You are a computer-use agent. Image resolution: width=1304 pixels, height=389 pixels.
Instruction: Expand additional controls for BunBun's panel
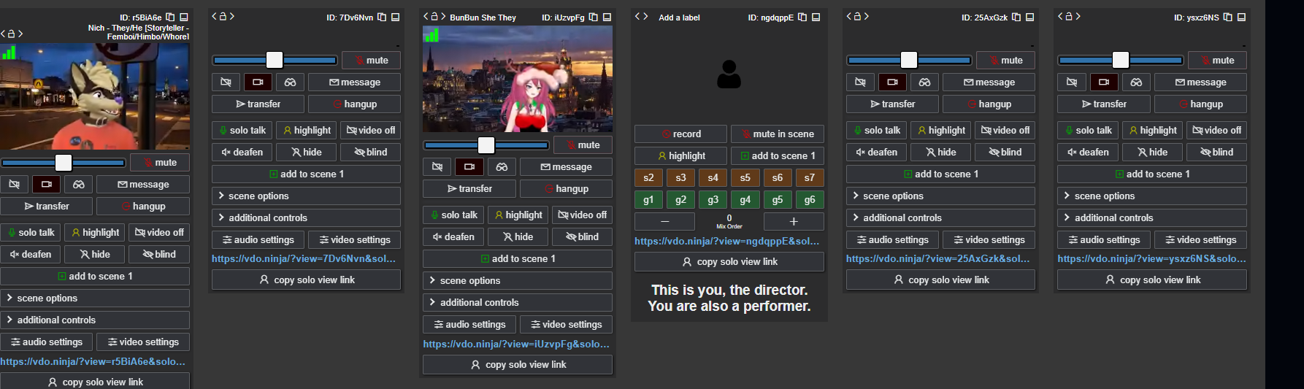(517, 303)
